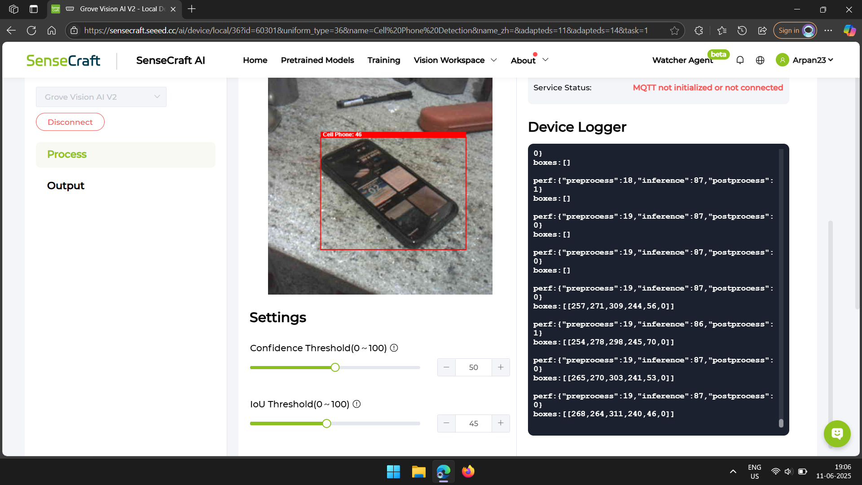This screenshot has height=485, width=862.
Task: Open browser extensions icon
Action: click(x=699, y=31)
